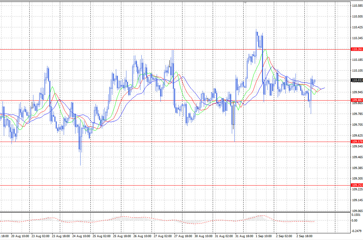
Task: Click the indicator scale value -0.2479
Action: pos(356,231)
